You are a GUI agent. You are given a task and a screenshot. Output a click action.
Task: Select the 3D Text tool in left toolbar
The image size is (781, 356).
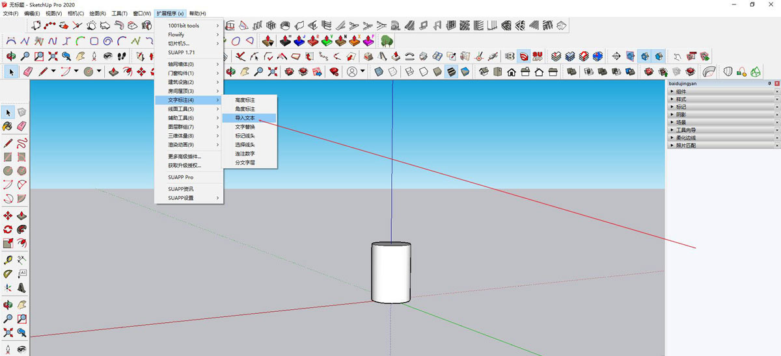click(x=21, y=287)
